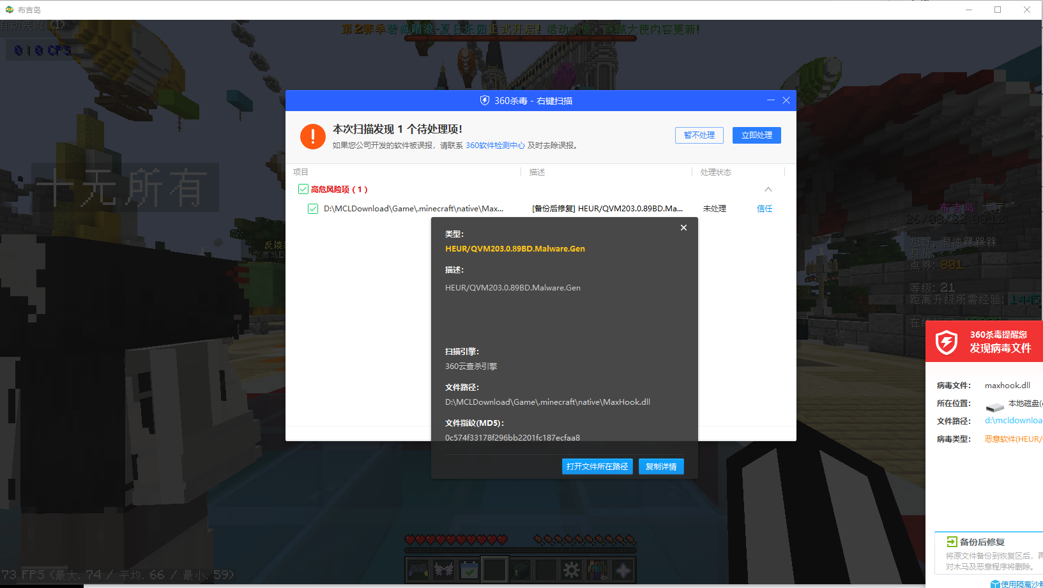Click the local disk drive icon in the alert
1043x588 pixels.
[x=995, y=407]
